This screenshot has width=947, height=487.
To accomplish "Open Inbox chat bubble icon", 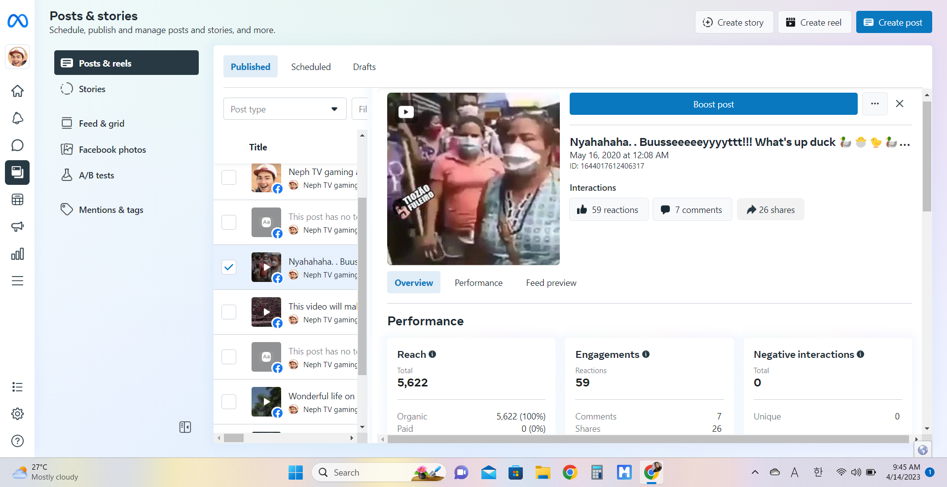I will point(17,145).
